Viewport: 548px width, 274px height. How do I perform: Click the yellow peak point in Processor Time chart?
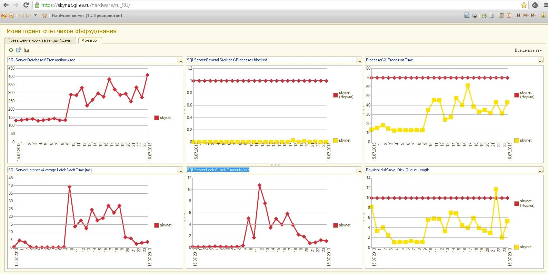pyautogui.click(x=468, y=85)
